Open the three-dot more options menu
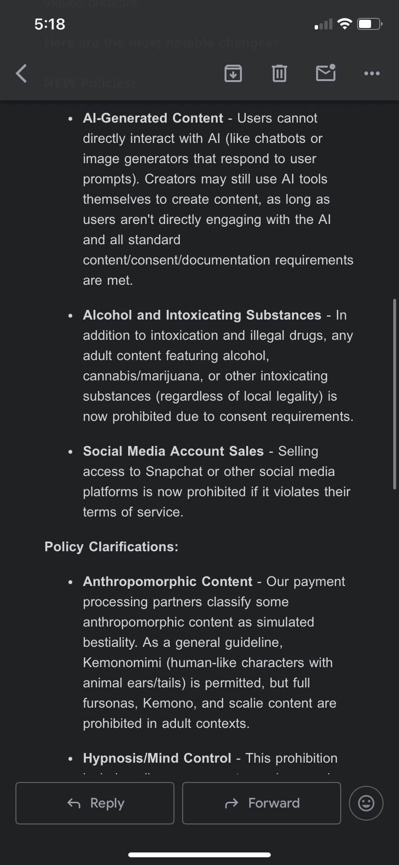Viewport: 399px width, 865px height. [372, 73]
